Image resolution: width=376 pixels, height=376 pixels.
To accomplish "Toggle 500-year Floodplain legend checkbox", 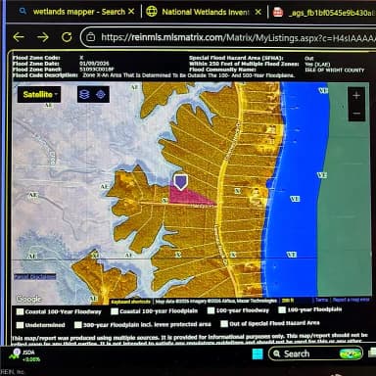I will click(x=77, y=325).
